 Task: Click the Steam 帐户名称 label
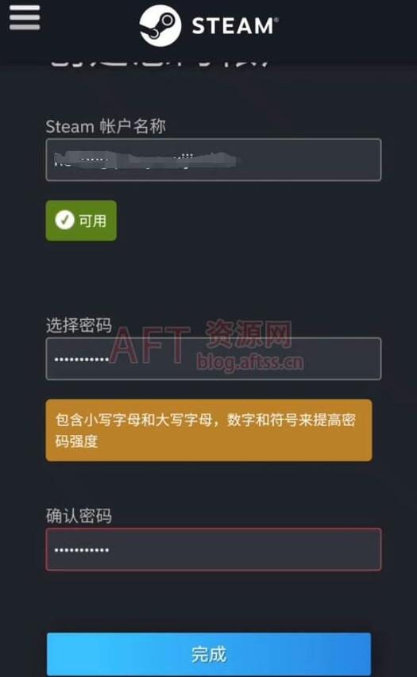point(106,126)
